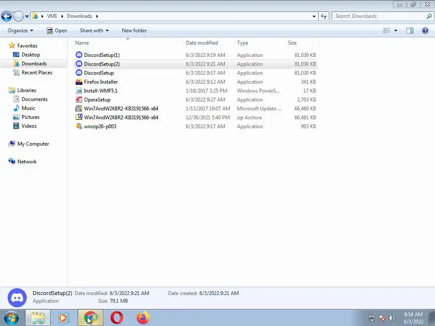Click the Firefox Installer file icon

point(79,82)
